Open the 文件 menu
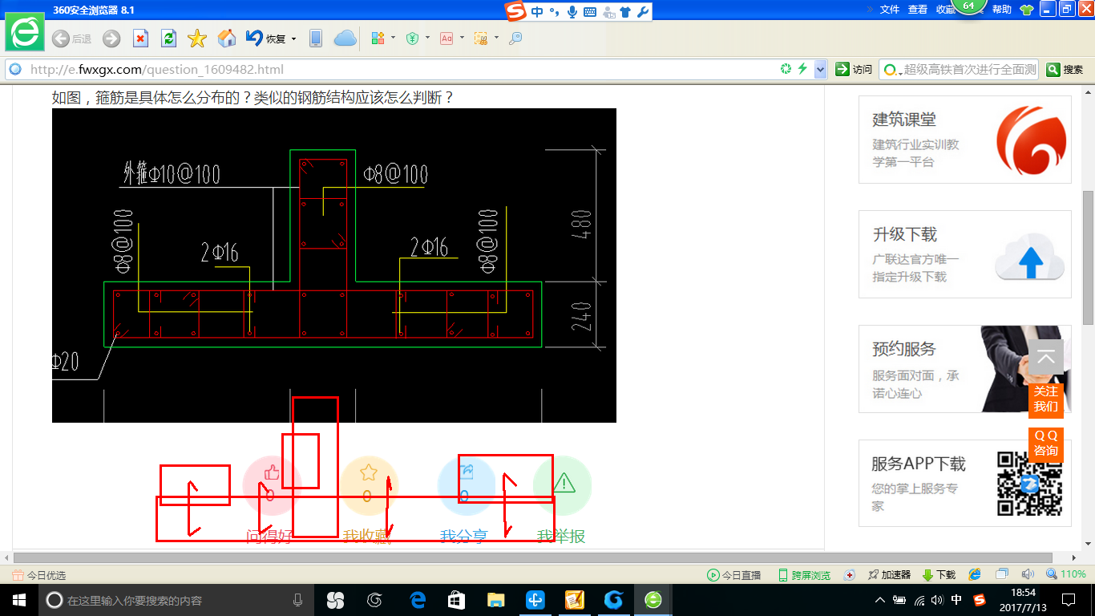 (890, 10)
